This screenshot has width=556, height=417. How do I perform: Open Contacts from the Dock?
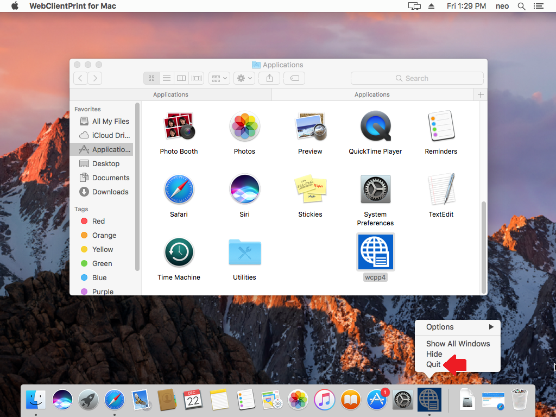(x=167, y=400)
